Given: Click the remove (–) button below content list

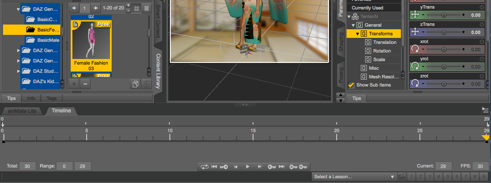Looking at the screenshot, I should 85,84.
